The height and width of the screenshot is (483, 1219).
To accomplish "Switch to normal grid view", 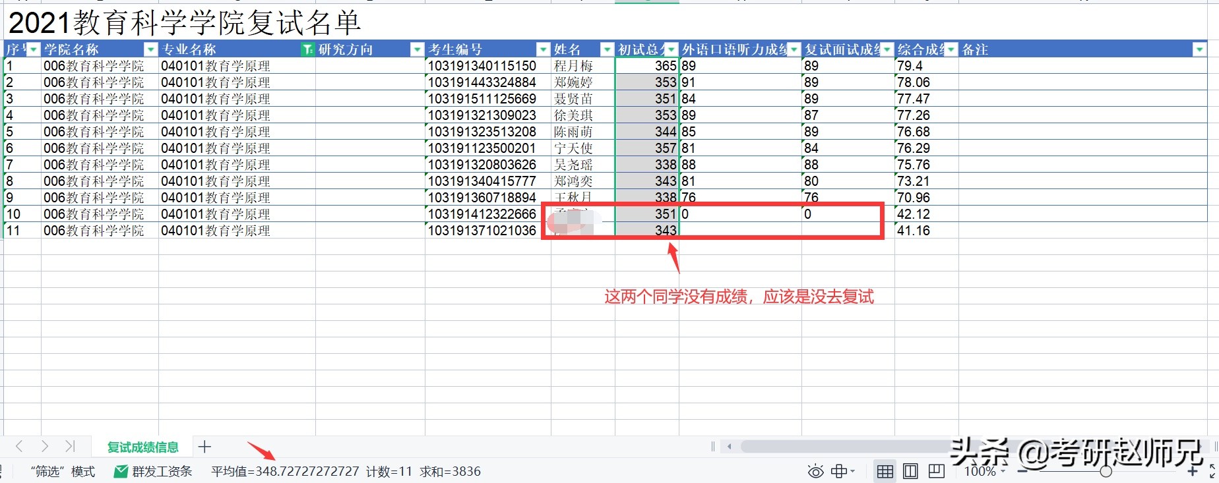I will pyautogui.click(x=885, y=471).
